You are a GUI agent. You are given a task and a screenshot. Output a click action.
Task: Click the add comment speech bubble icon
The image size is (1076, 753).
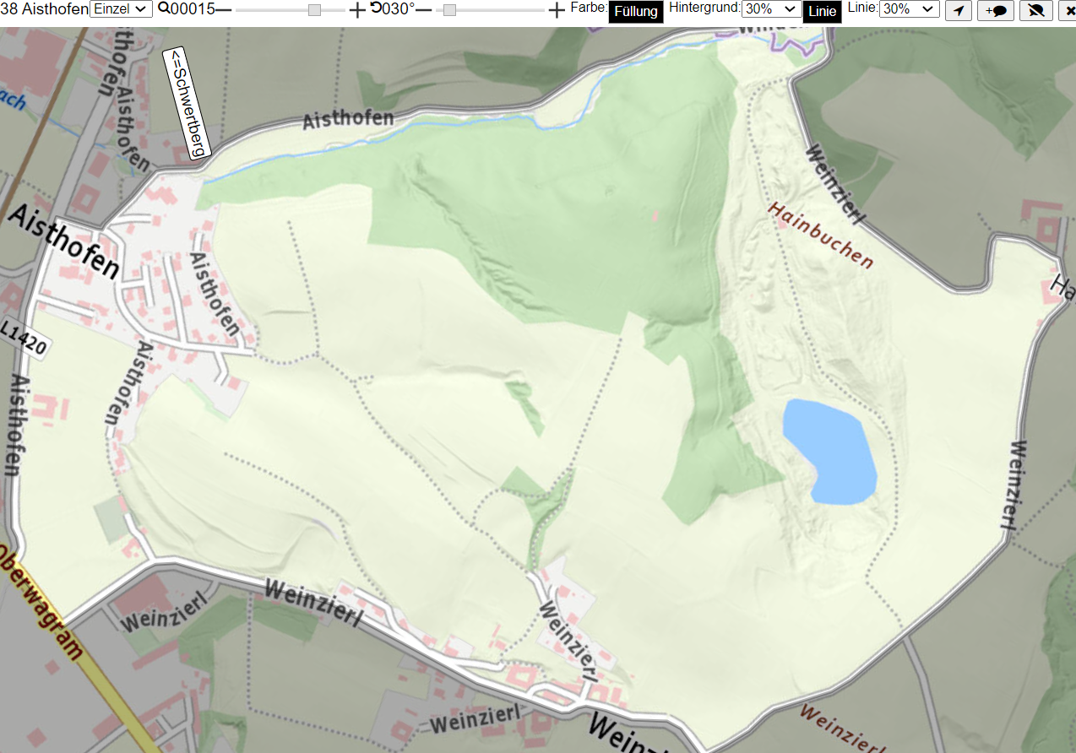click(996, 10)
